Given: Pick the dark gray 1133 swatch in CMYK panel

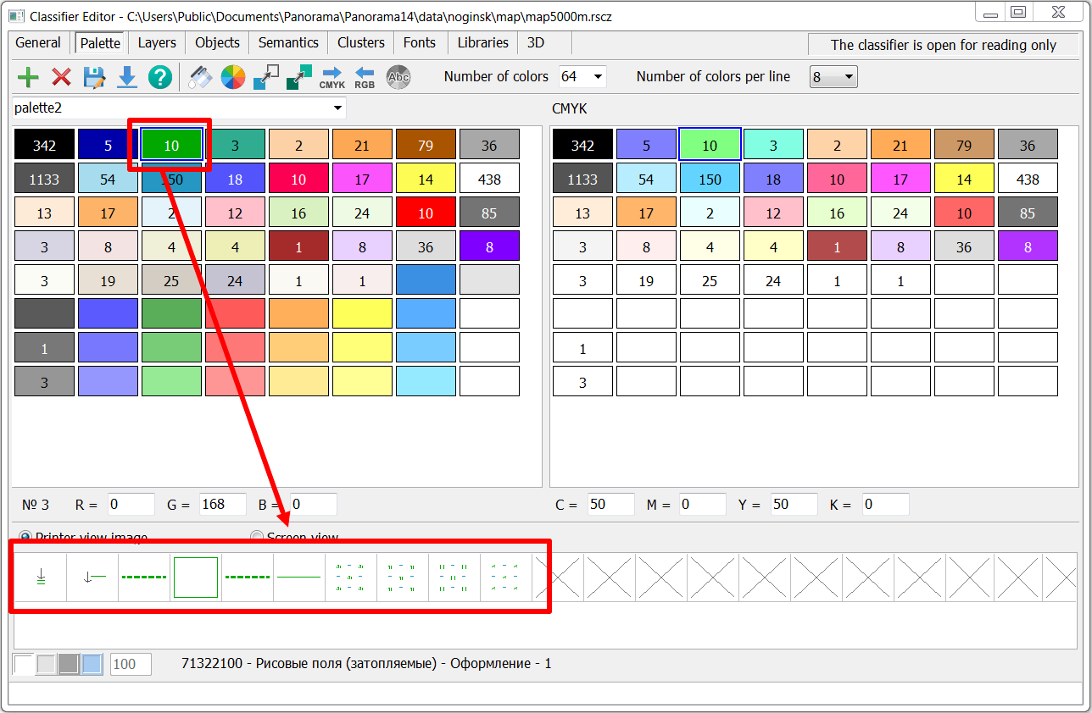Looking at the screenshot, I should [582, 179].
